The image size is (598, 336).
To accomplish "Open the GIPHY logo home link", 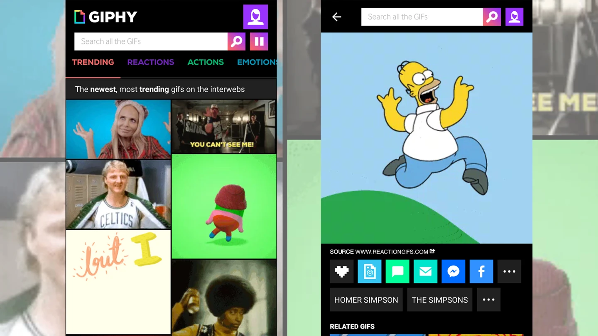I will [105, 17].
